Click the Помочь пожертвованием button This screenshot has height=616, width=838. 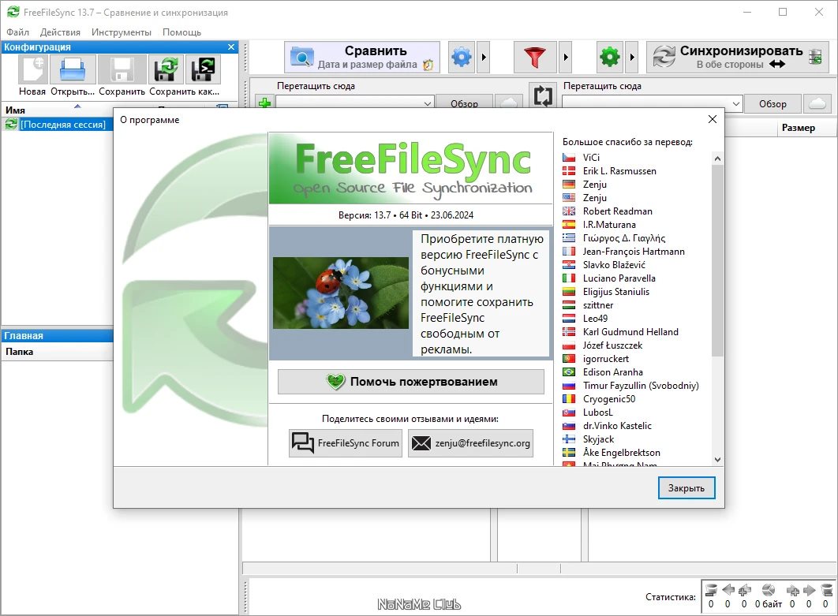click(x=410, y=382)
